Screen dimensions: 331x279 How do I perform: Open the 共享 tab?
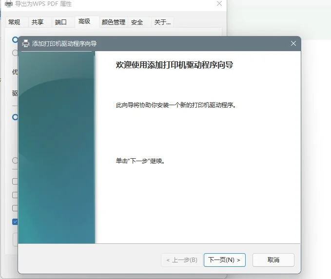click(38, 22)
